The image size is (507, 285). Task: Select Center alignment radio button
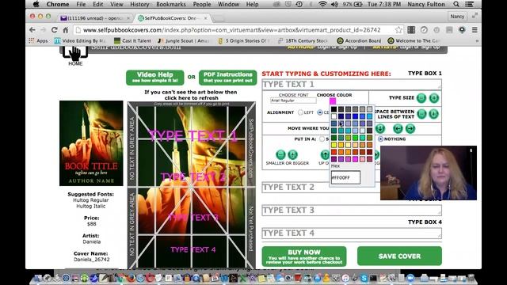(320, 112)
